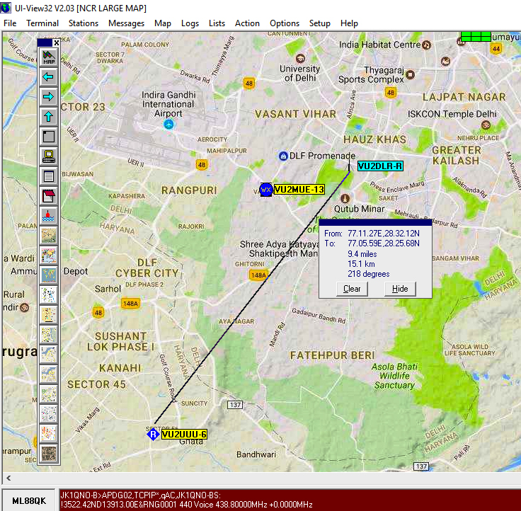The height and width of the screenshot is (511, 521).
Task: Select the blue-ocean world map thumbnail
Action: (49, 275)
